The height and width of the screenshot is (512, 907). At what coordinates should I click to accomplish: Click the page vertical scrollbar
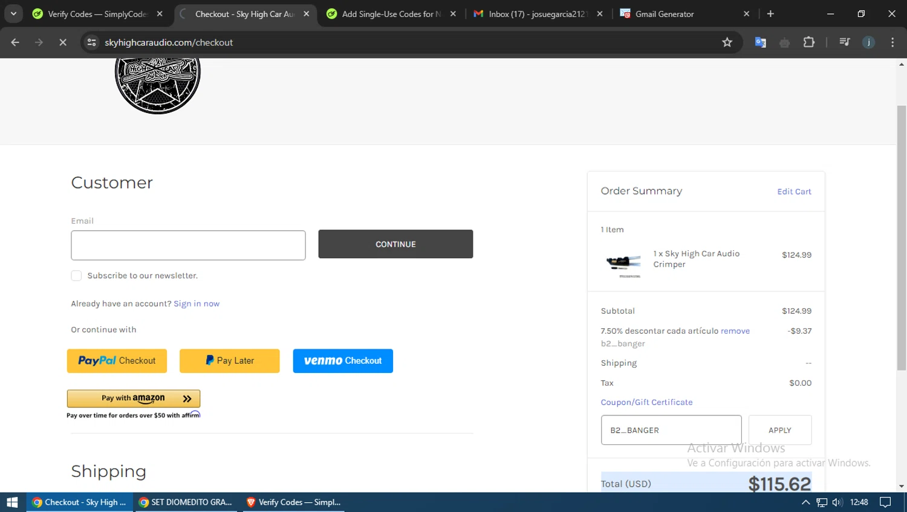tap(902, 238)
